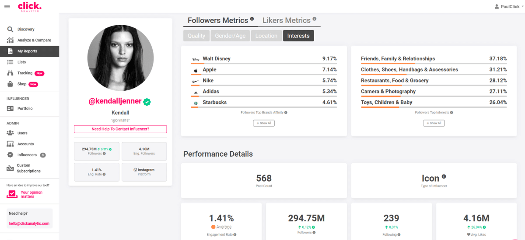Select the Location tab
Image resolution: width=525 pixels, height=240 pixels.
[x=266, y=36]
